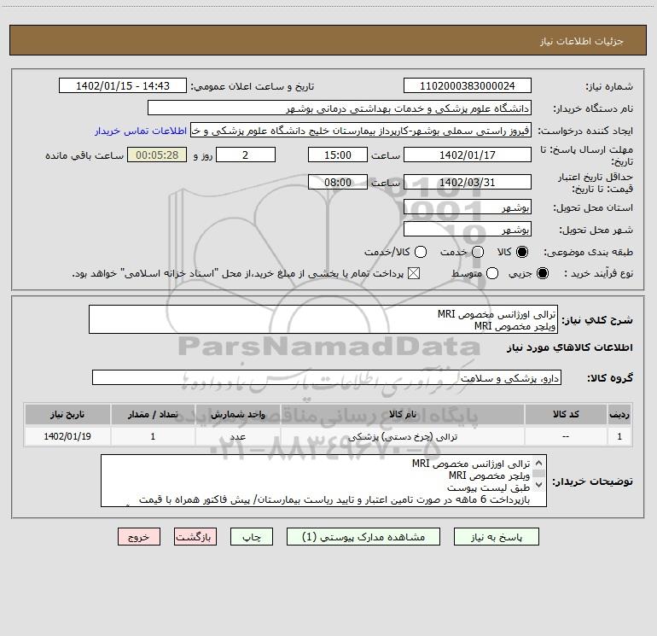Click the announcement date field 1402/01/15 - 14:43
657x636 pixels.
pos(123,86)
